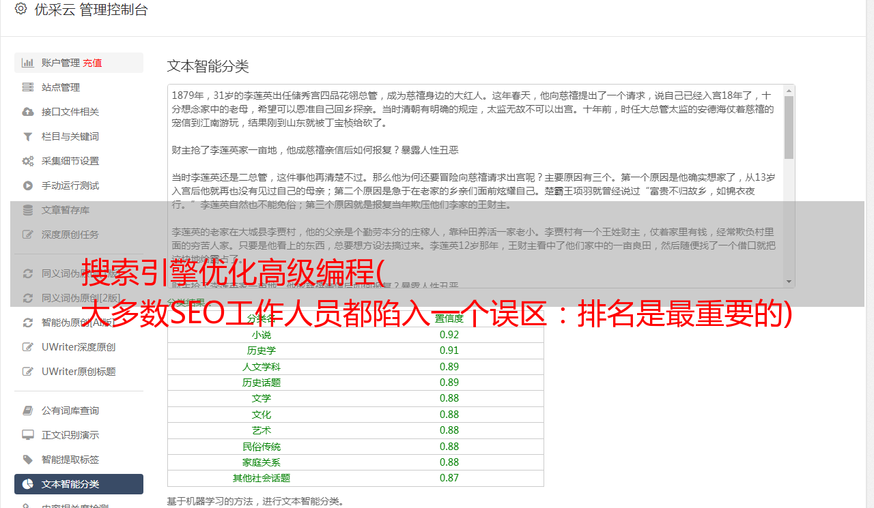Click 其他社会话题 category cell
This screenshot has width=874, height=508.
(262, 478)
